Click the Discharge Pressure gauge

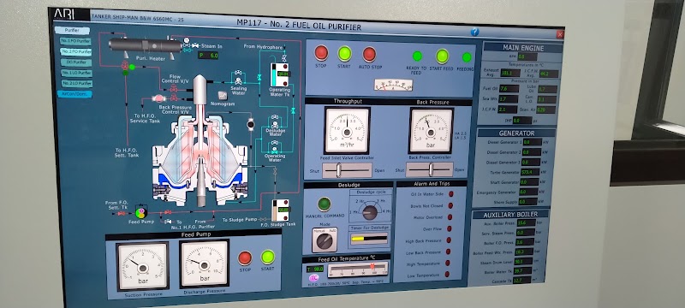[205, 264]
